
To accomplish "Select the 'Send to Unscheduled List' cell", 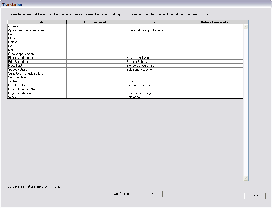I will pos(37,73).
